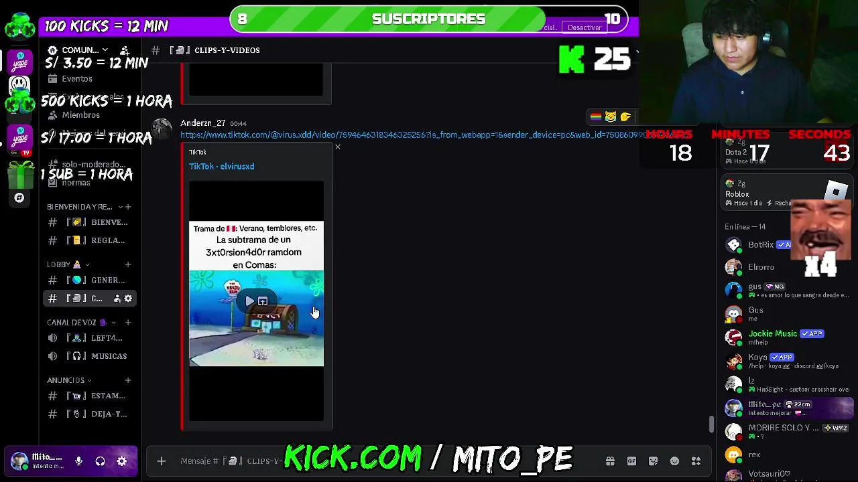Expand the server name dropdown COMUN...

pyautogui.click(x=84, y=50)
